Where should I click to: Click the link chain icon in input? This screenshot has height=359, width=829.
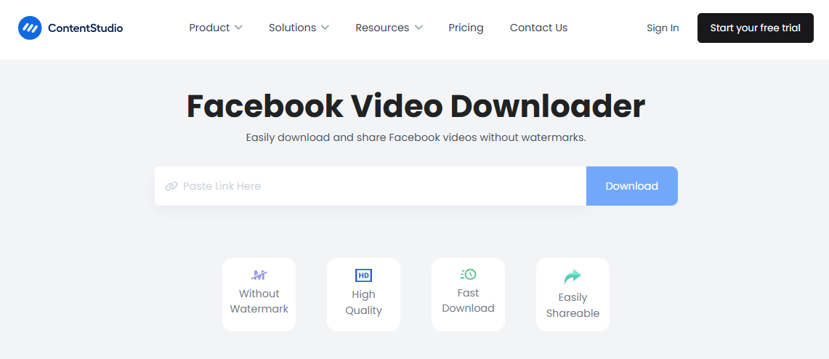click(171, 186)
